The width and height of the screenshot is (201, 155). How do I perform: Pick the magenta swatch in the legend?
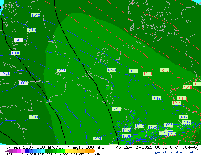(x=19, y=151)
